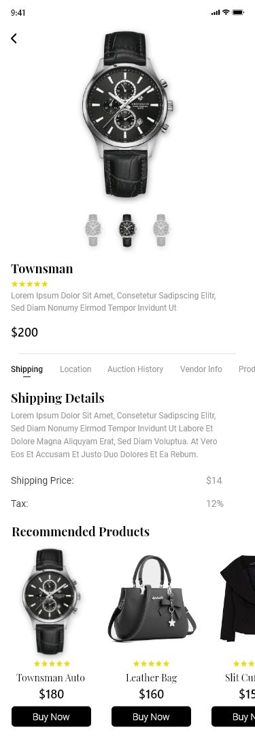Click Buy Now under Leather Bag
Image resolution: width=255 pixels, height=740 pixels.
point(152,716)
